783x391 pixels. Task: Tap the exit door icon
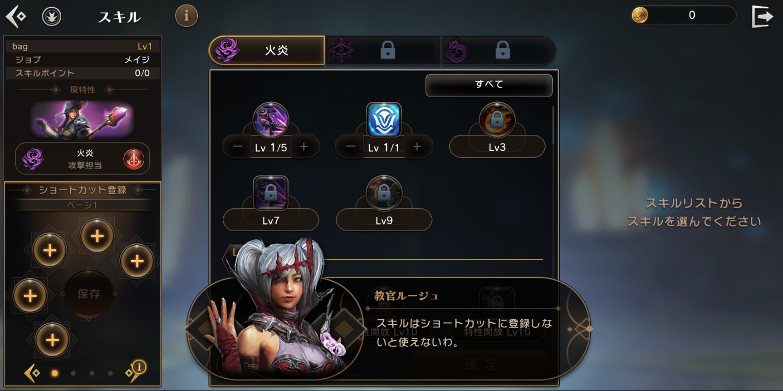[762, 16]
